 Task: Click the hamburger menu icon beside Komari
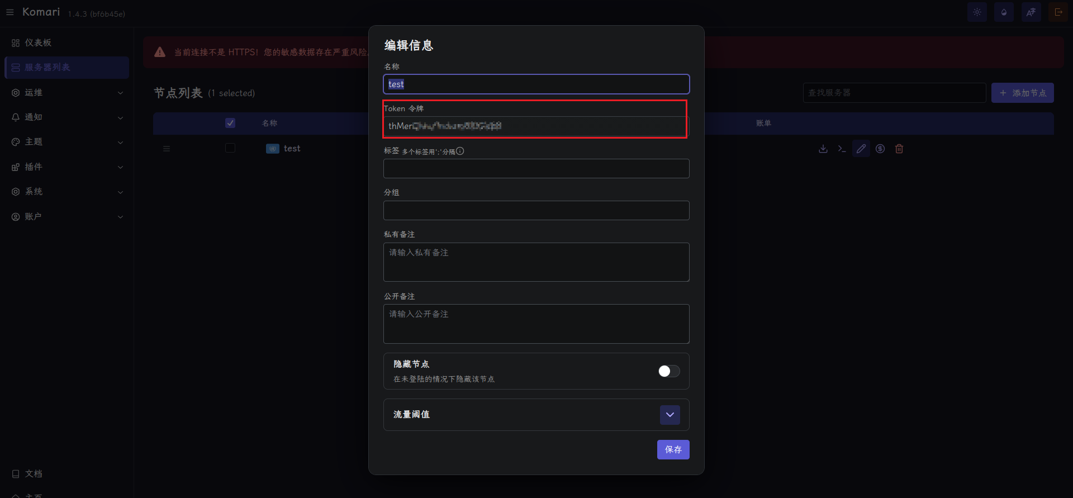pos(10,12)
